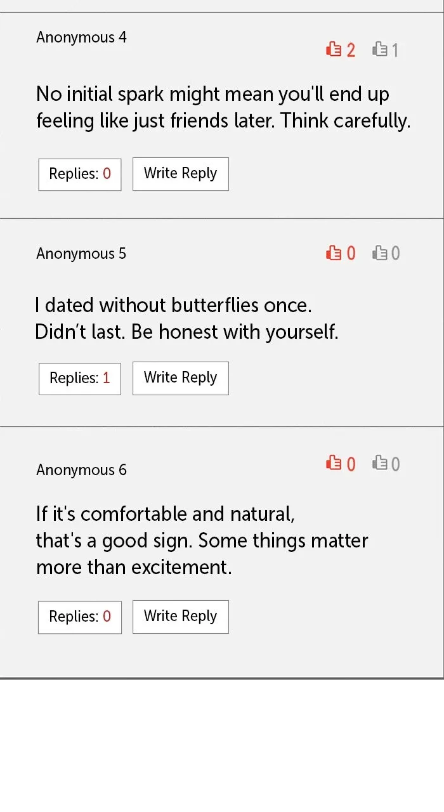Click the "dated without butterflies" comment text
The height and width of the screenshot is (812, 444).
click(186, 318)
